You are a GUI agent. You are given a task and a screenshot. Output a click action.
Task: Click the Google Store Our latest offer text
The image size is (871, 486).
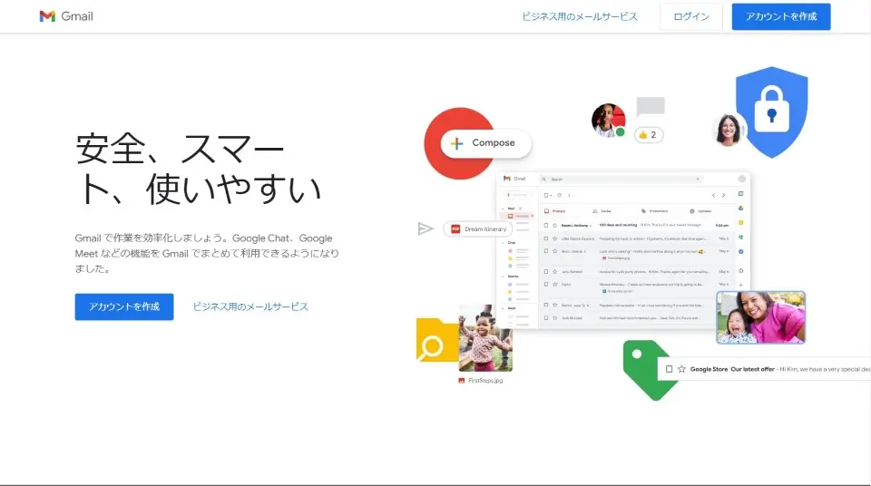click(732, 369)
